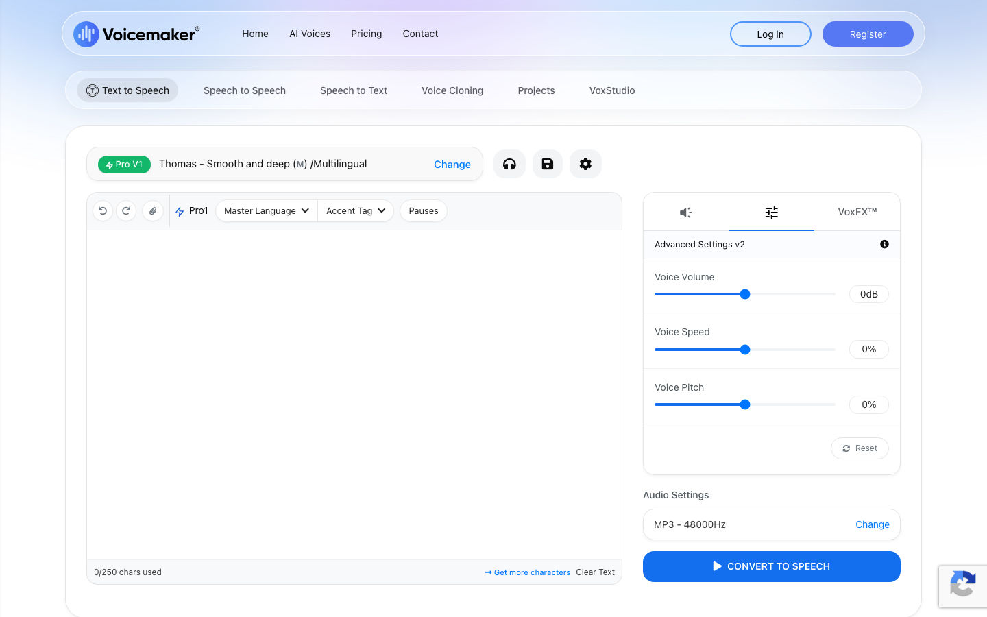Viewport: 987px width, 617px height.
Task: Expand the Accent Tag dropdown
Action: pyautogui.click(x=356, y=211)
